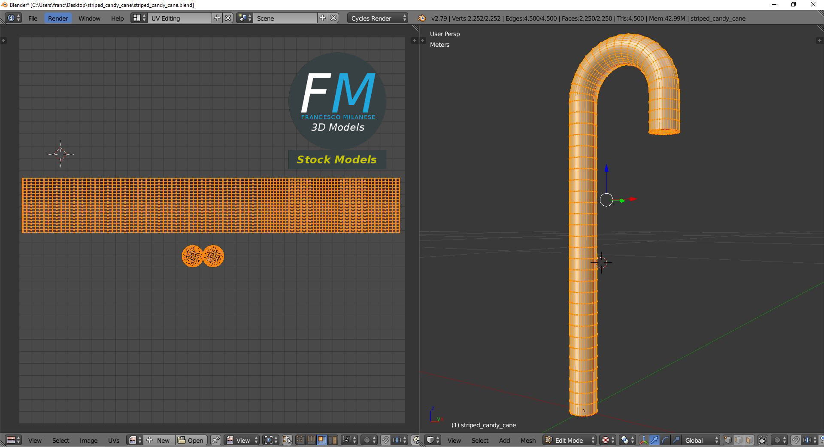
Task: Open the UVs menu in UV editor
Action: [x=114, y=440]
